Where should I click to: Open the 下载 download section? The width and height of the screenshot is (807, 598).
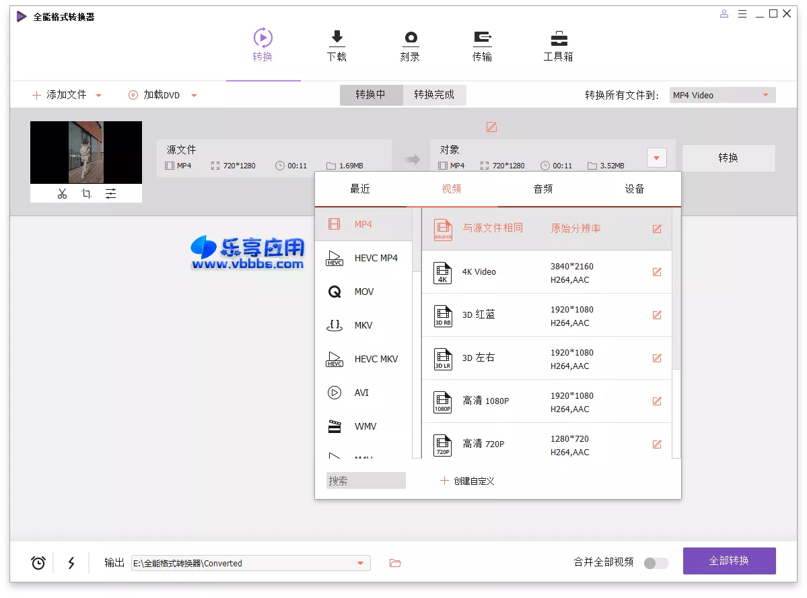coord(337,46)
